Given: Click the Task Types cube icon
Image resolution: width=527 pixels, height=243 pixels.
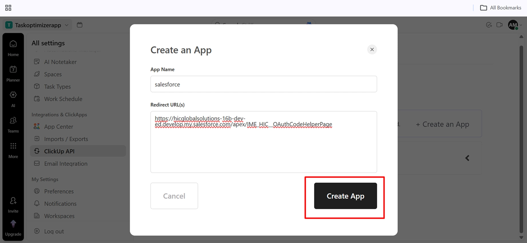Looking at the screenshot, I should coord(37,86).
